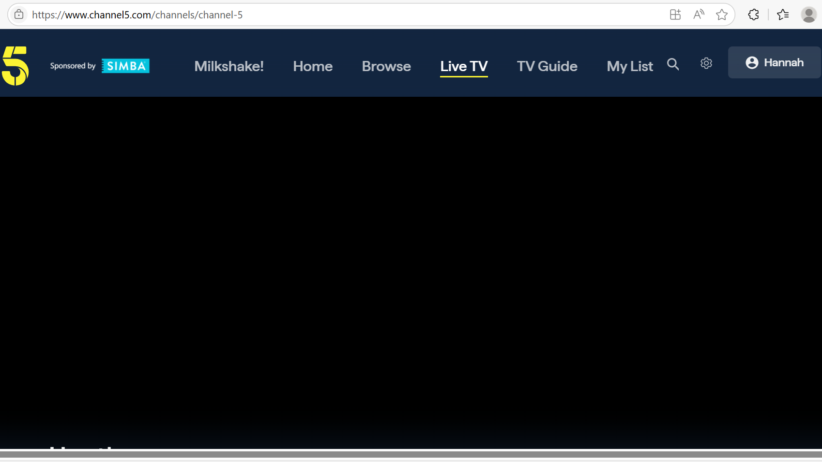Click the address bar URL field
This screenshot has height=462, width=822.
339,15
